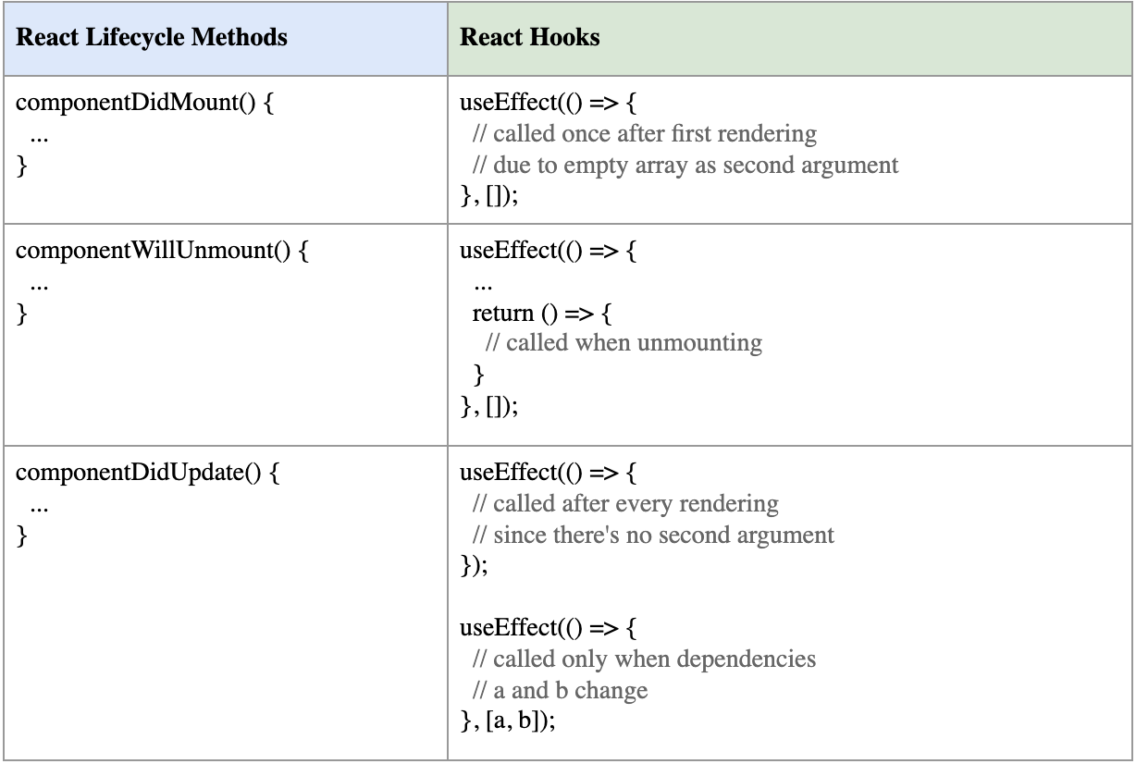Click "called only when dependencies" comment
Viewport: 1136px width, 764px height.
[x=644, y=659]
